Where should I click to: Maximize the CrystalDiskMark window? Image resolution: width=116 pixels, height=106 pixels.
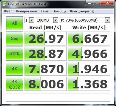point(97,3)
